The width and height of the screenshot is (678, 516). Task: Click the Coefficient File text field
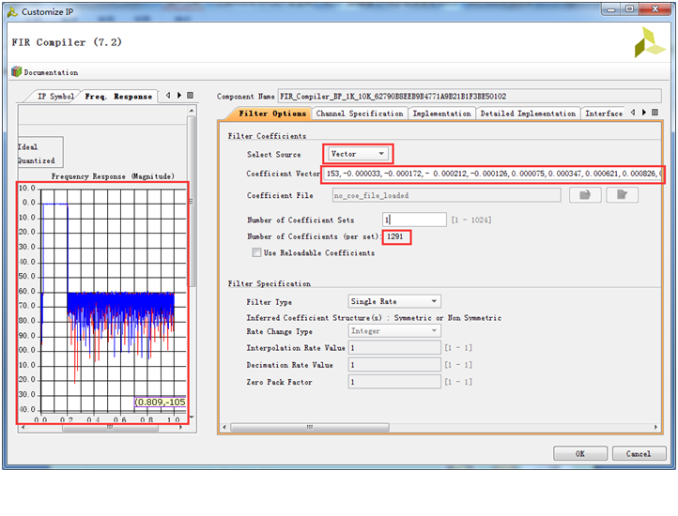pyautogui.click(x=446, y=195)
